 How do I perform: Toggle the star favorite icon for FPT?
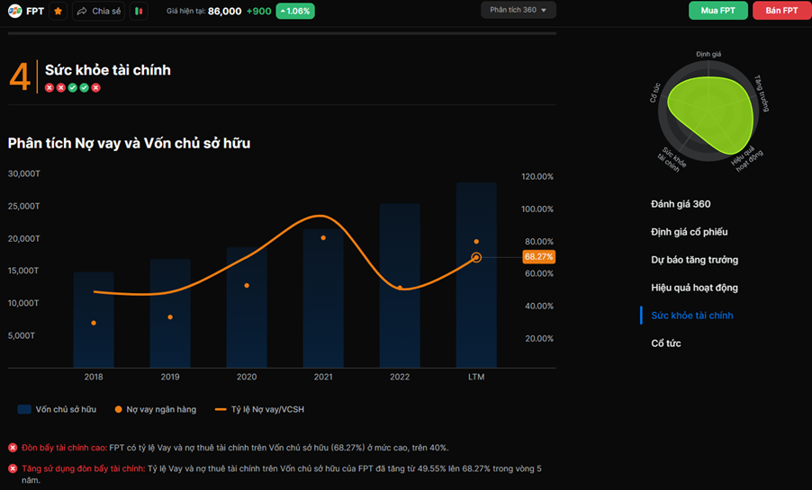point(58,11)
